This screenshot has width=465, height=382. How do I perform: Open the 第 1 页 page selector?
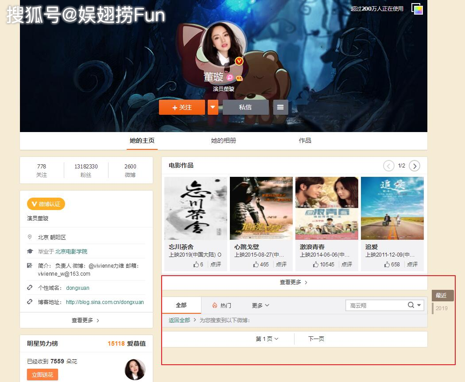point(267,339)
